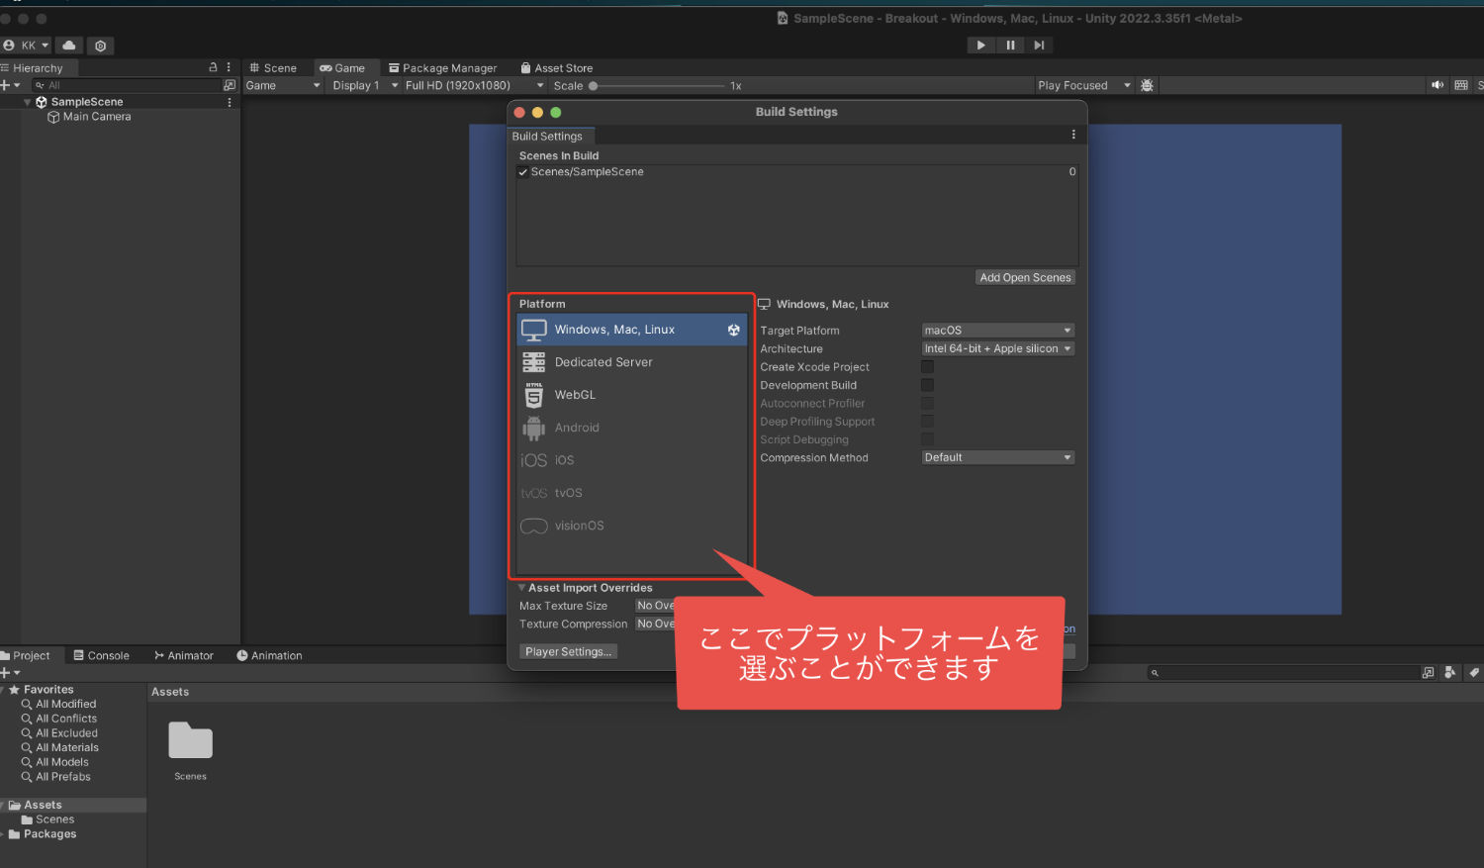Image resolution: width=1484 pixels, height=868 pixels.
Task: Click the Project panel add (+) button
Action: 10,673
